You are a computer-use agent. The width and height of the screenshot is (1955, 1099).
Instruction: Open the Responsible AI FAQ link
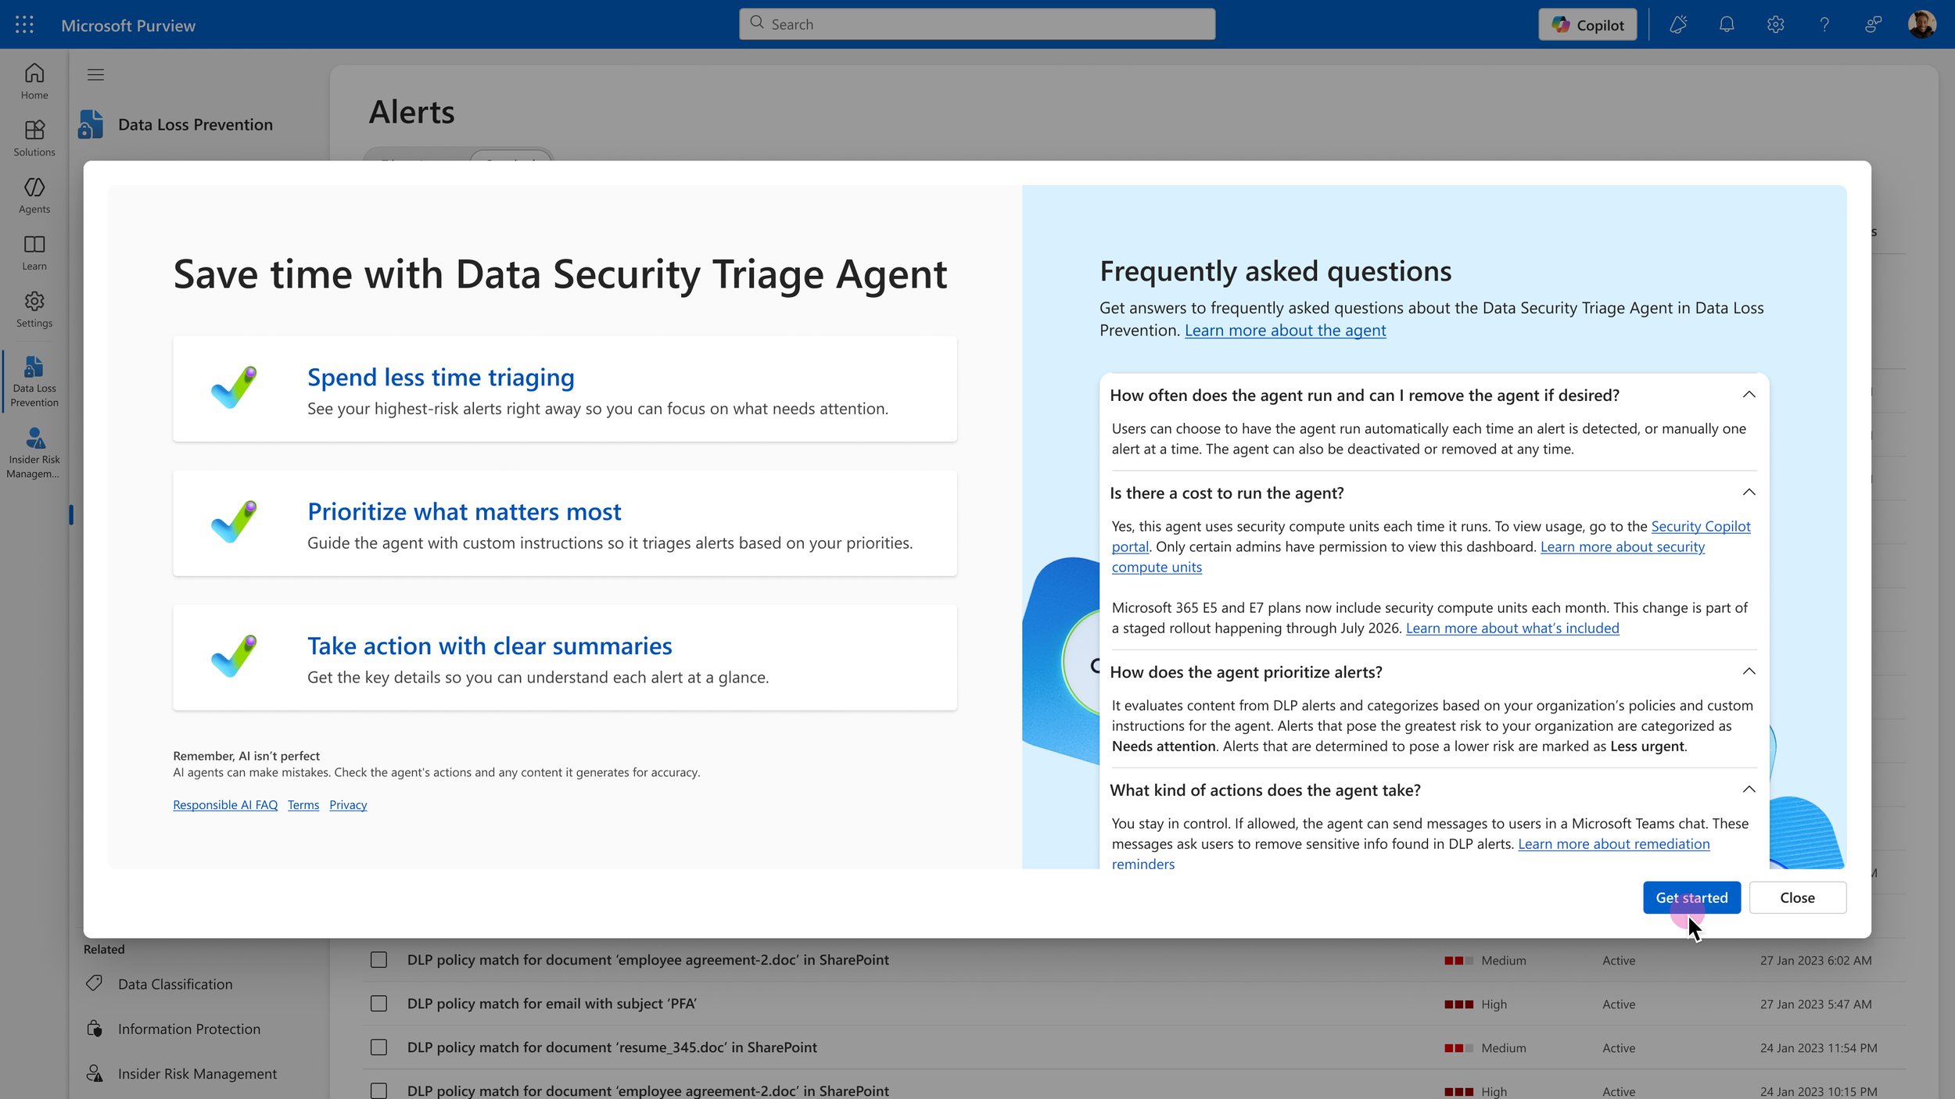(225, 805)
